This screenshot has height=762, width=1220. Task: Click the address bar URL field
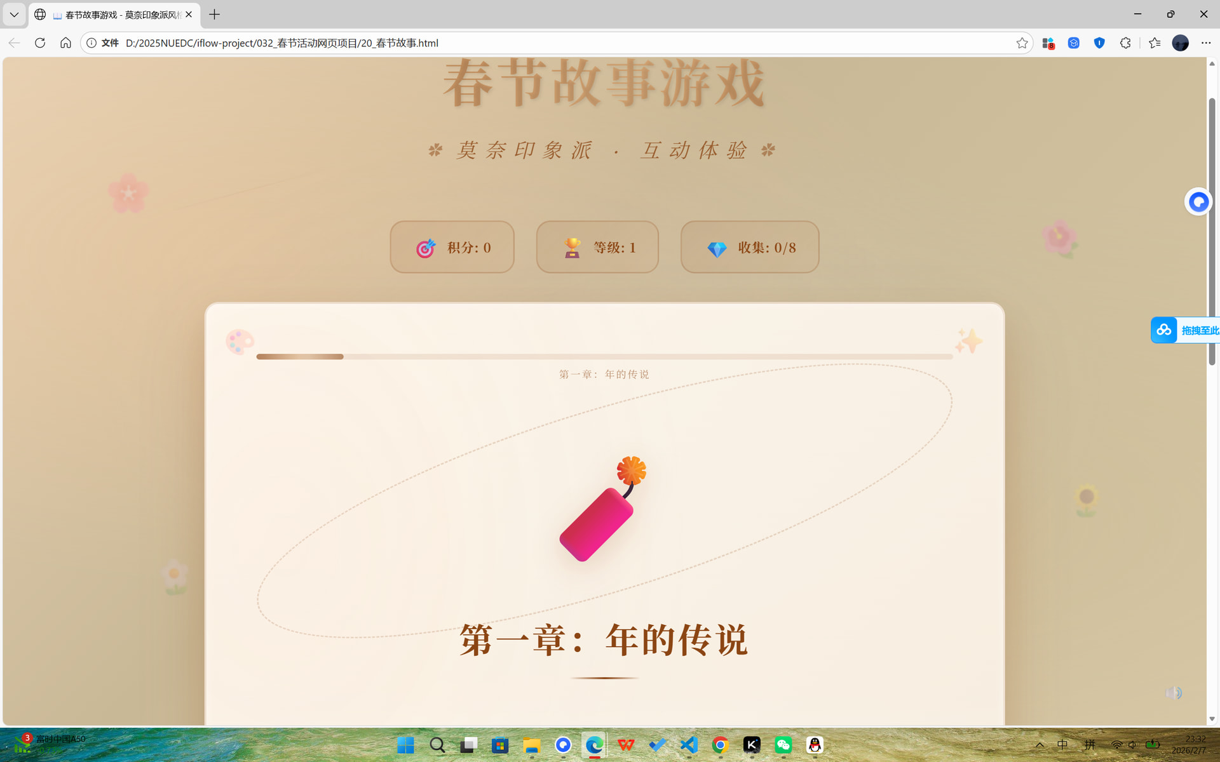click(x=508, y=43)
